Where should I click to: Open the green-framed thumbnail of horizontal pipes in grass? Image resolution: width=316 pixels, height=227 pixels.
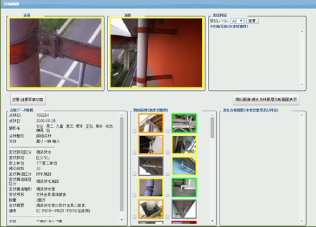[x=184, y=123]
